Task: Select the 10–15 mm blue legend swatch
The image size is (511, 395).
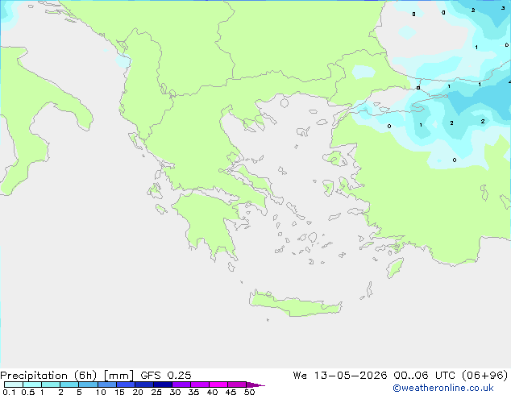Action: click(x=107, y=385)
